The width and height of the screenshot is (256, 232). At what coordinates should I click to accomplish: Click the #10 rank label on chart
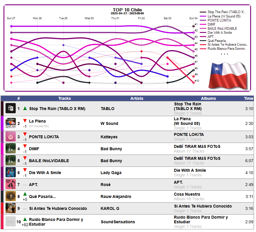197,81
